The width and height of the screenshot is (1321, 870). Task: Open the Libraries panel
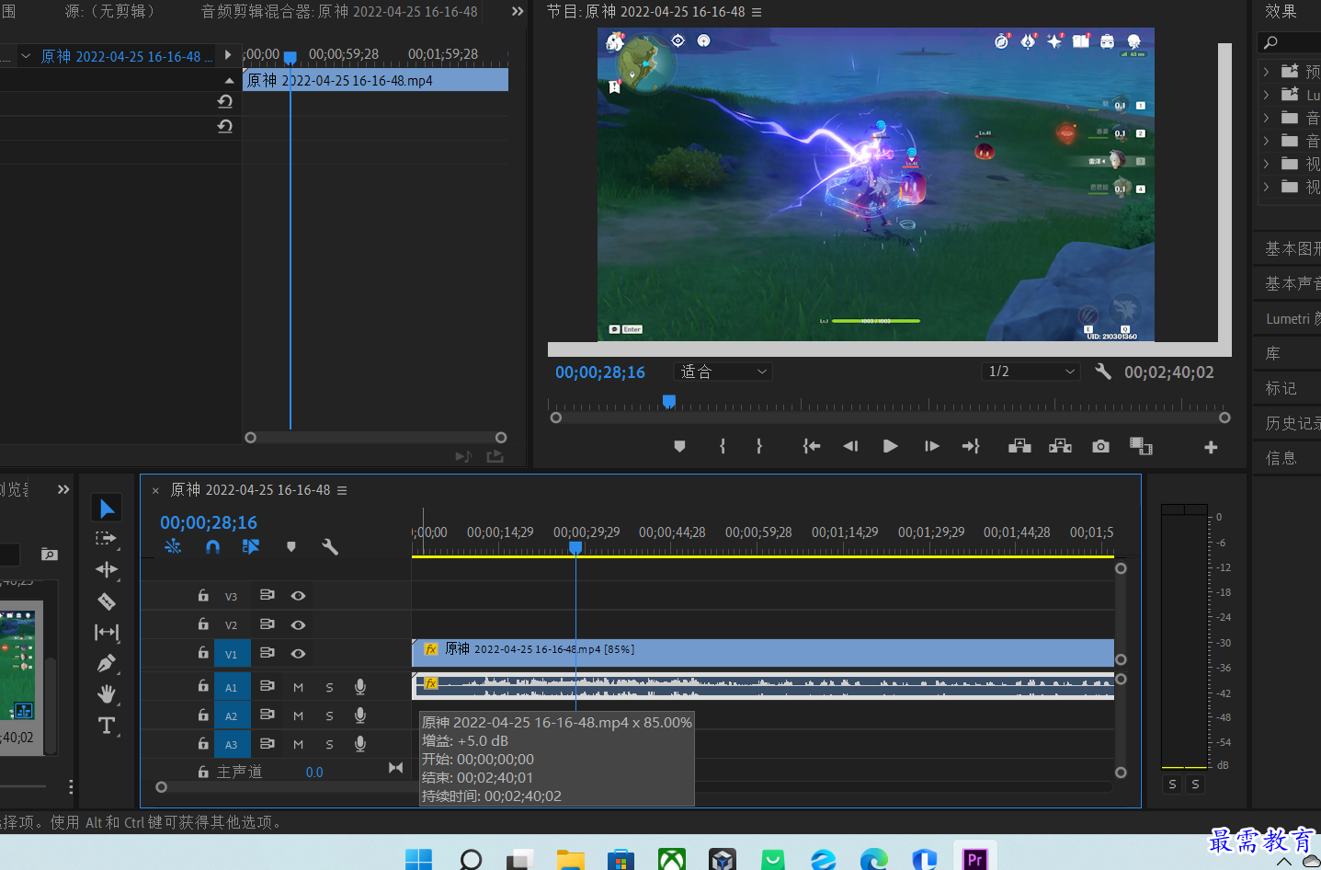coord(1273,353)
